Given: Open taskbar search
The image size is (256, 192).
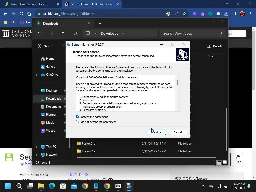Looking at the screenshot, I should tap(19, 186).
